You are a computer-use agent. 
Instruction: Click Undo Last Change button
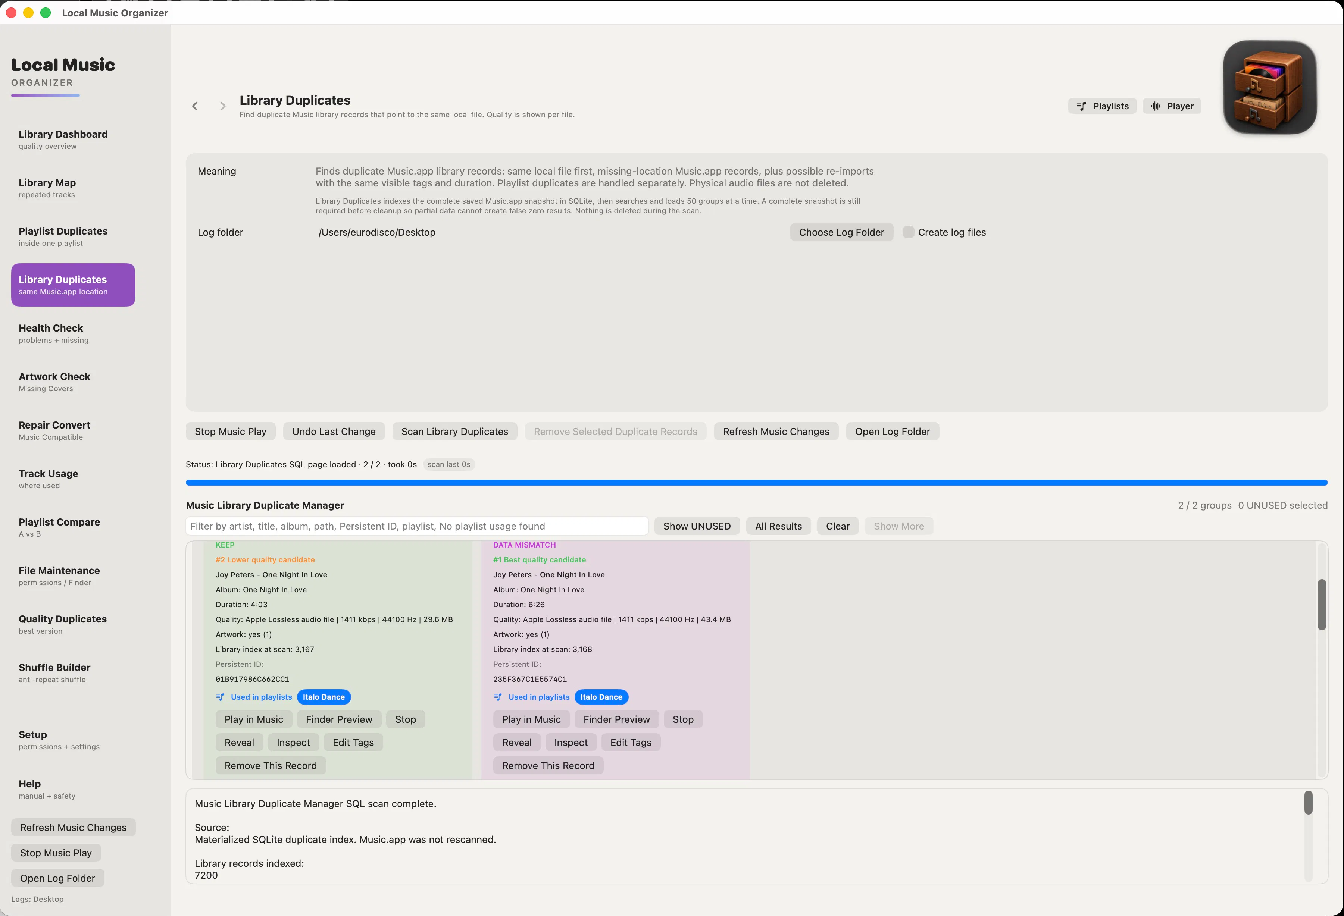tap(334, 432)
